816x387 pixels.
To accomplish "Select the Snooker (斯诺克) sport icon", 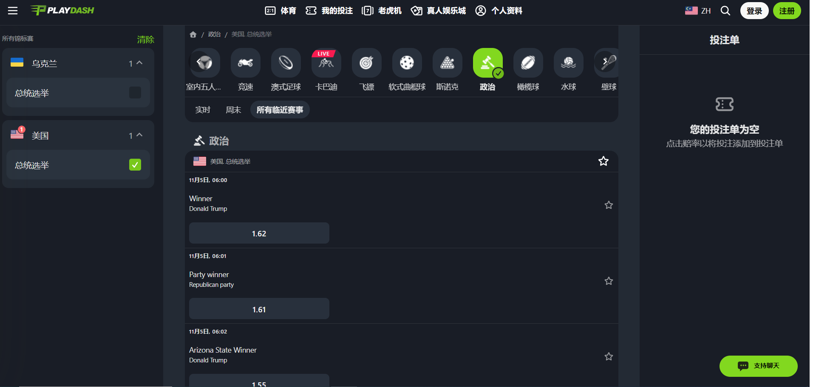I will 447,63.
